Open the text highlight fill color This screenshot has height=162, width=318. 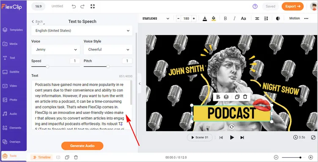(x=214, y=19)
